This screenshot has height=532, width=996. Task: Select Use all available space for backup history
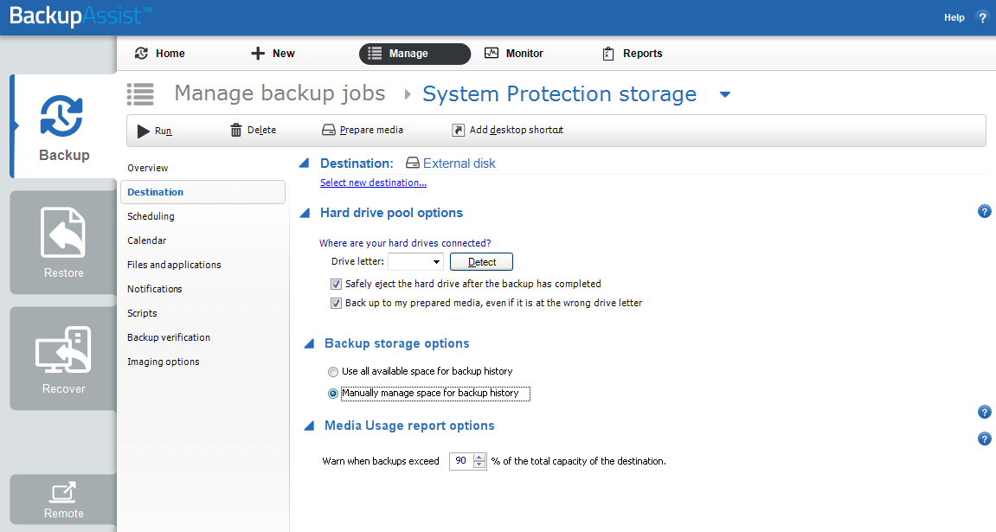(x=333, y=372)
